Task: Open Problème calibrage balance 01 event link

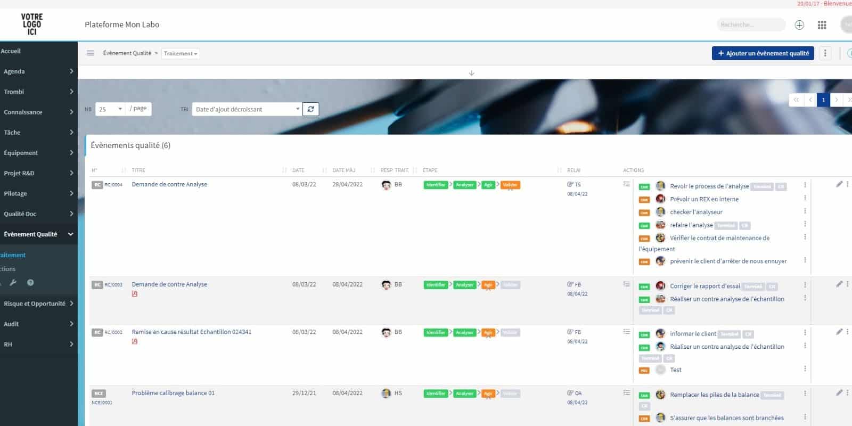Action: pyautogui.click(x=173, y=393)
